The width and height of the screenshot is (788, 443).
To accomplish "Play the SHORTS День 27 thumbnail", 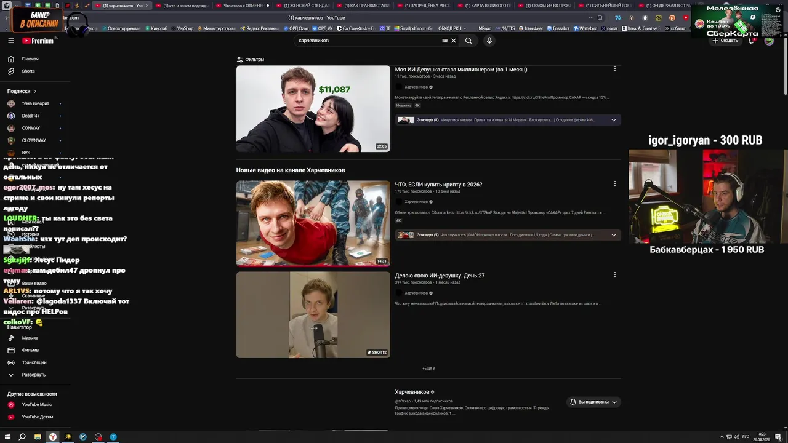I will [x=313, y=314].
